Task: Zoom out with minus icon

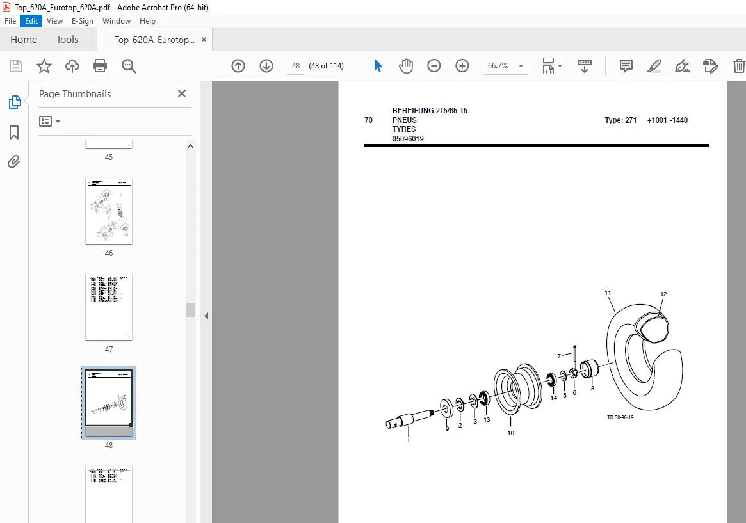Action: [x=434, y=65]
